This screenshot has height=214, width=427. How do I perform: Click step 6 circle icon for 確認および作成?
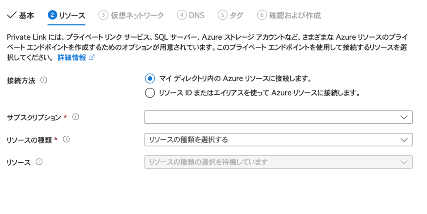[x=262, y=15]
